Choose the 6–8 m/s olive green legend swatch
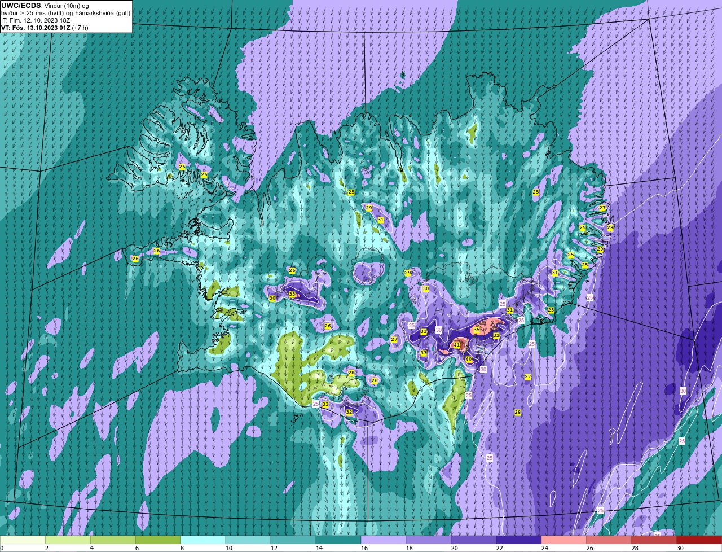This screenshot has width=722, height=552. click(x=158, y=540)
